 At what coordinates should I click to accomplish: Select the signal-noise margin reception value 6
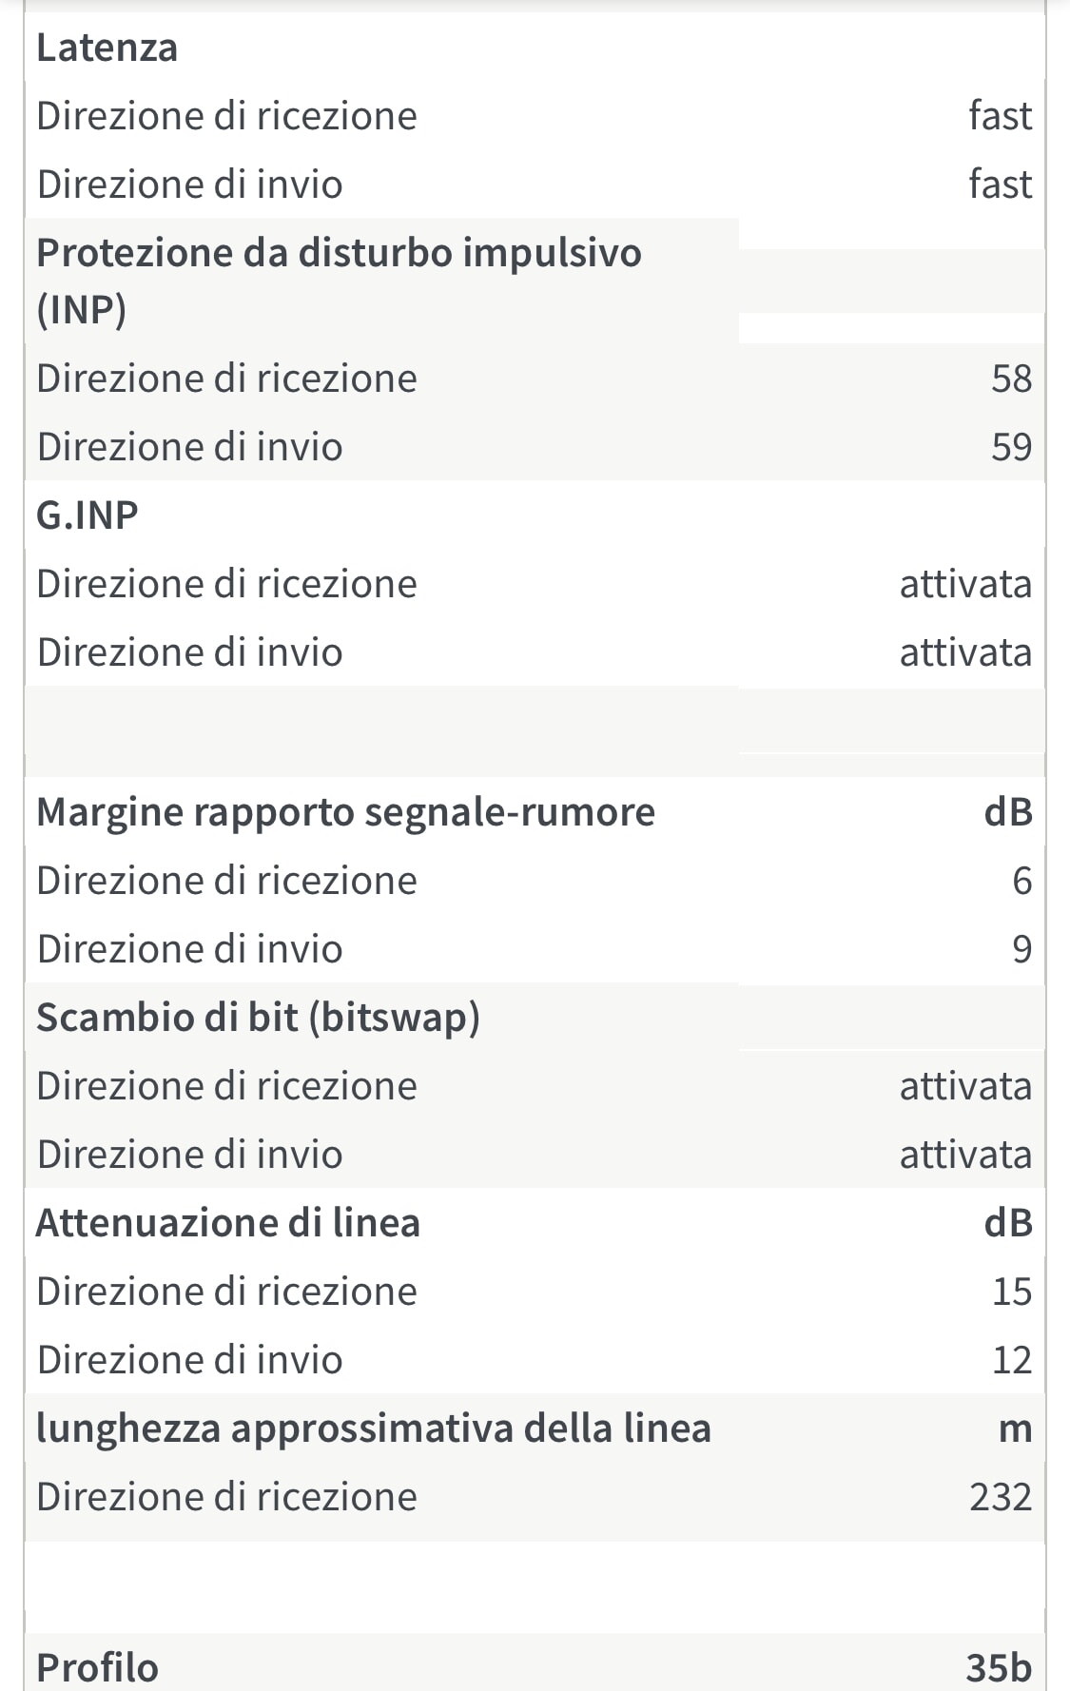click(x=1021, y=881)
